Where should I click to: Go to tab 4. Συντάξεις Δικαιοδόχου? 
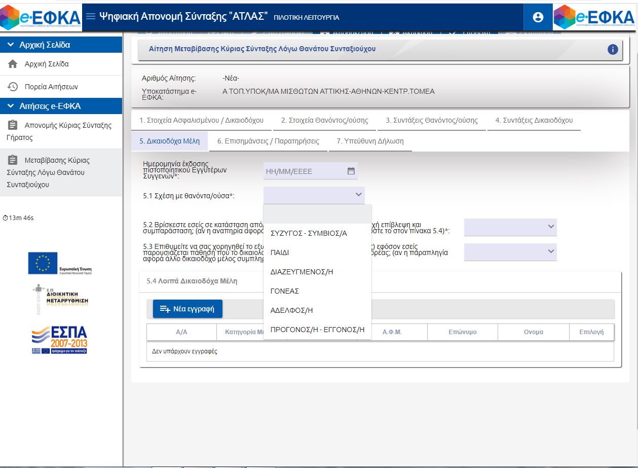pyautogui.click(x=534, y=120)
